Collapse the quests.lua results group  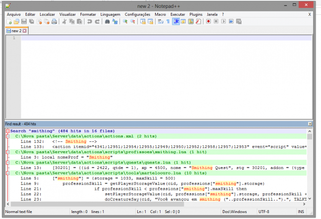coord(8,163)
